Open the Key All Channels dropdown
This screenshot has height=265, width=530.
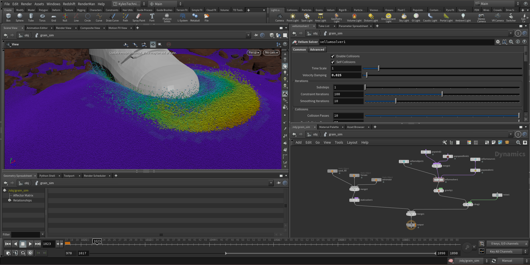(x=507, y=252)
